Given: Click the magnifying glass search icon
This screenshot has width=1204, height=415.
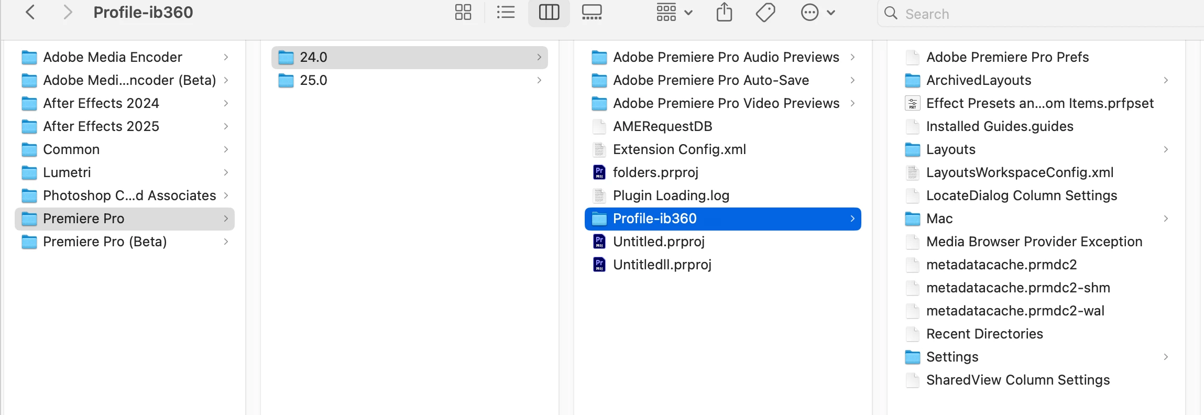Looking at the screenshot, I should [891, 13].
